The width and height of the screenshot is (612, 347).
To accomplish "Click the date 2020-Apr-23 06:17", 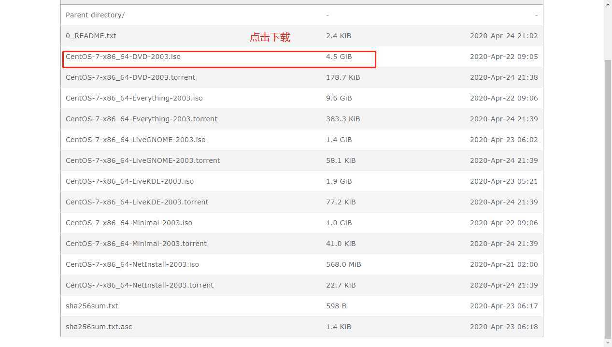I will click(x=504, y=306).
